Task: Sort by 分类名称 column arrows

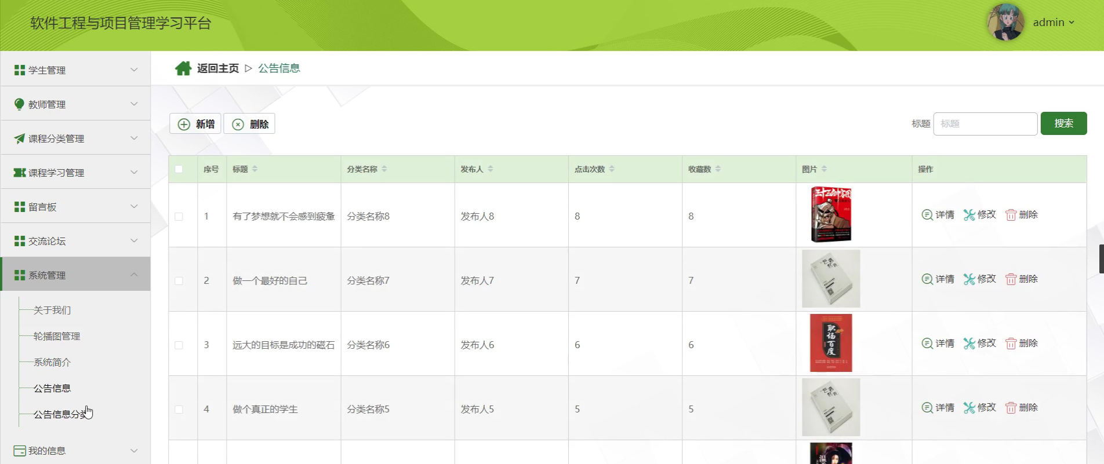Action: [x=384, y=169]
